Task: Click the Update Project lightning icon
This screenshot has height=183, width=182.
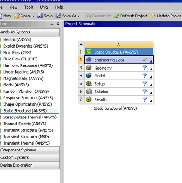Action: coord(153,16)
